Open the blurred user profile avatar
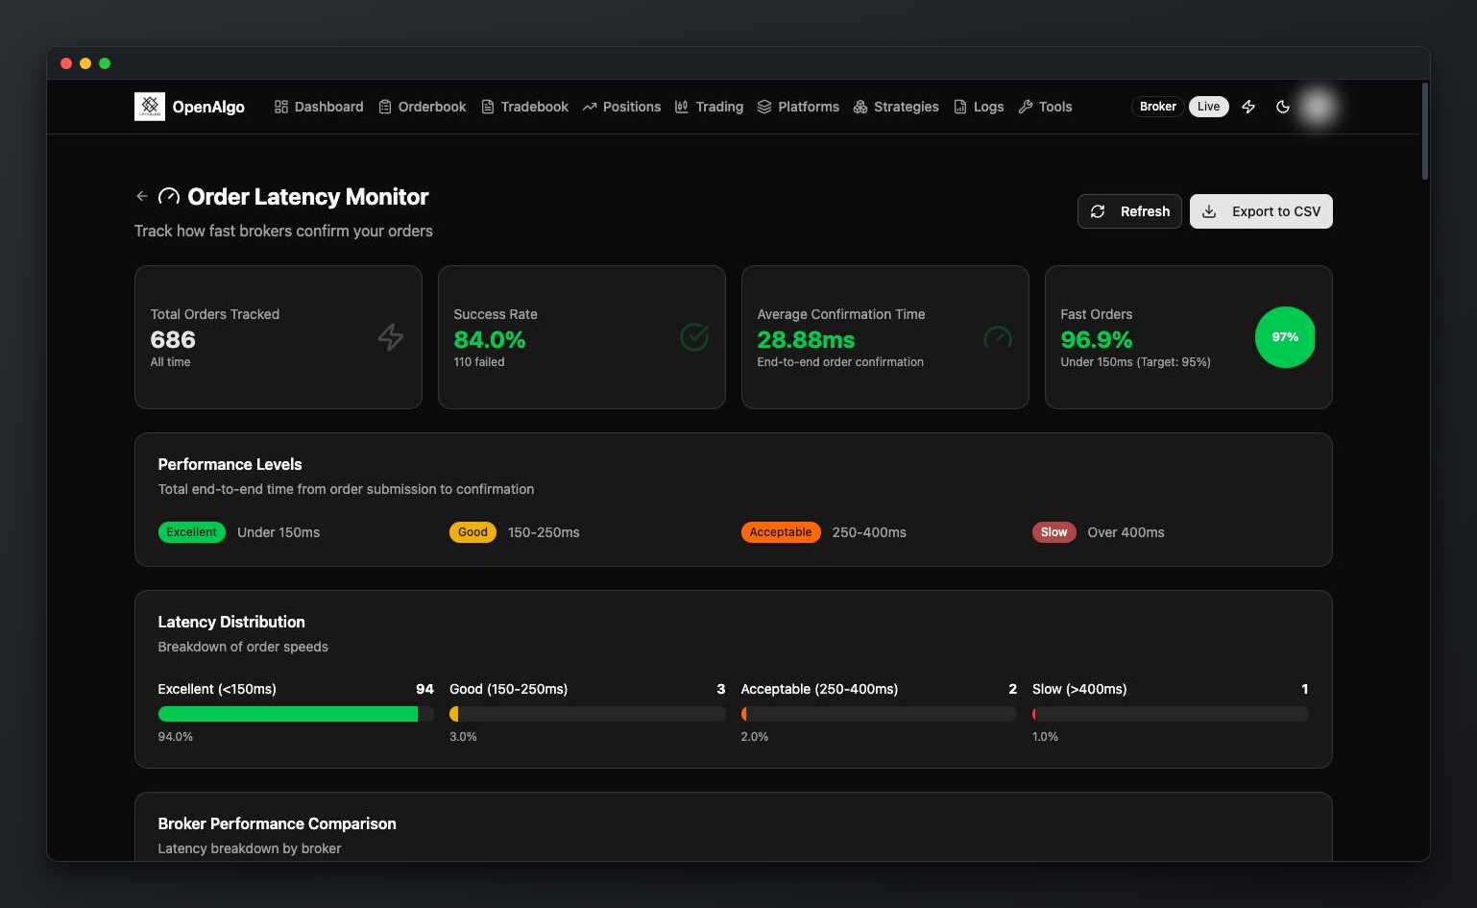Image resolution: width=1477 pixels, height=908 pixels. point(1319,107)
